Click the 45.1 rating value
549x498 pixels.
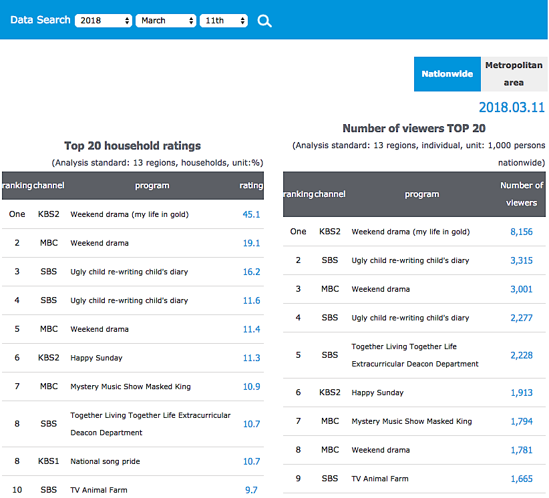click(251, 214)
